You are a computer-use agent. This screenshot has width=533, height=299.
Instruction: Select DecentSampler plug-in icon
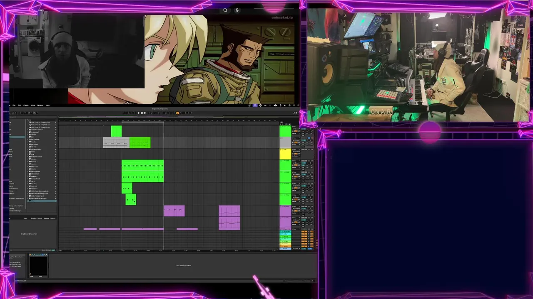30,149
